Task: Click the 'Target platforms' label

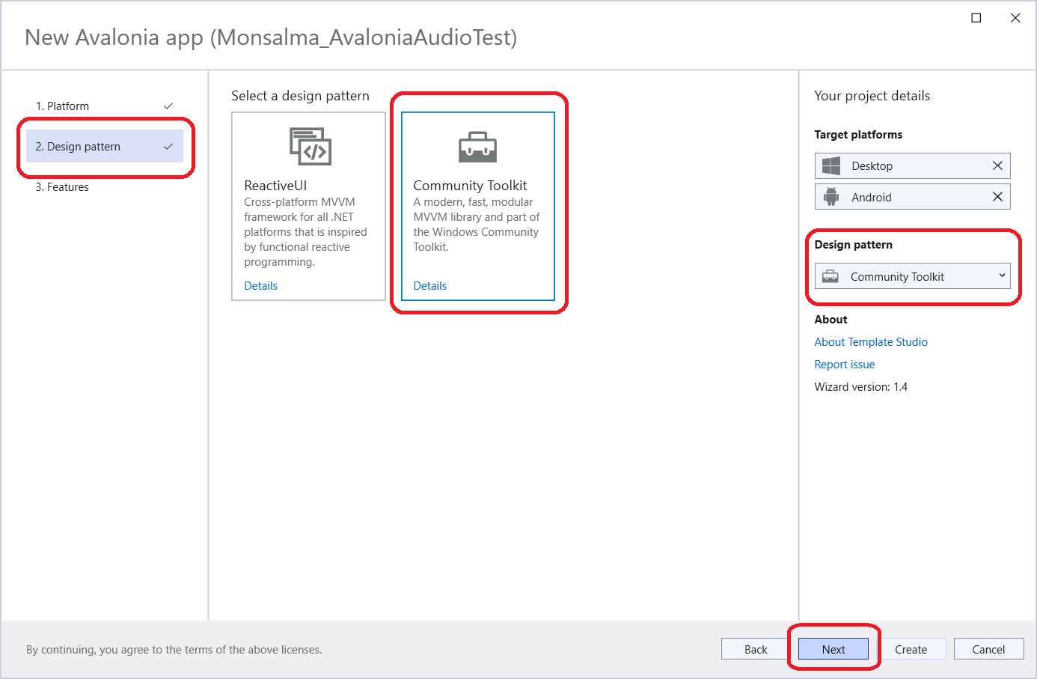Action: [x=858, y=135]
